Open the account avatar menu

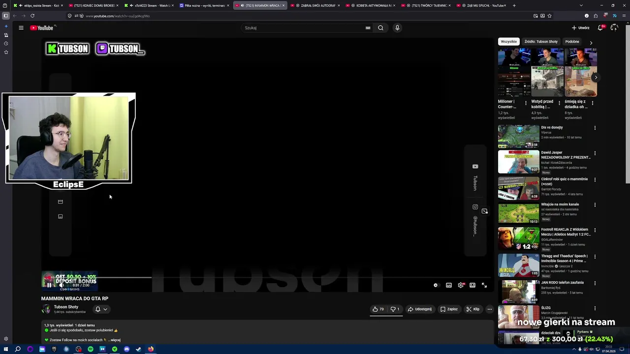614,28
